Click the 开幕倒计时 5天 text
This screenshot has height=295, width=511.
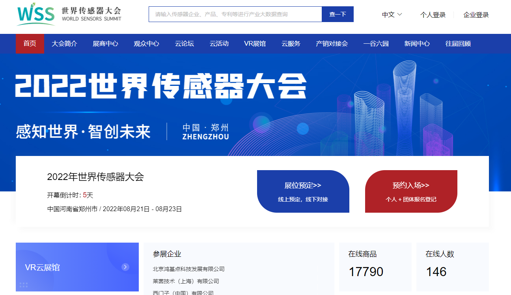pyautogui.click(x=70, y=195)
